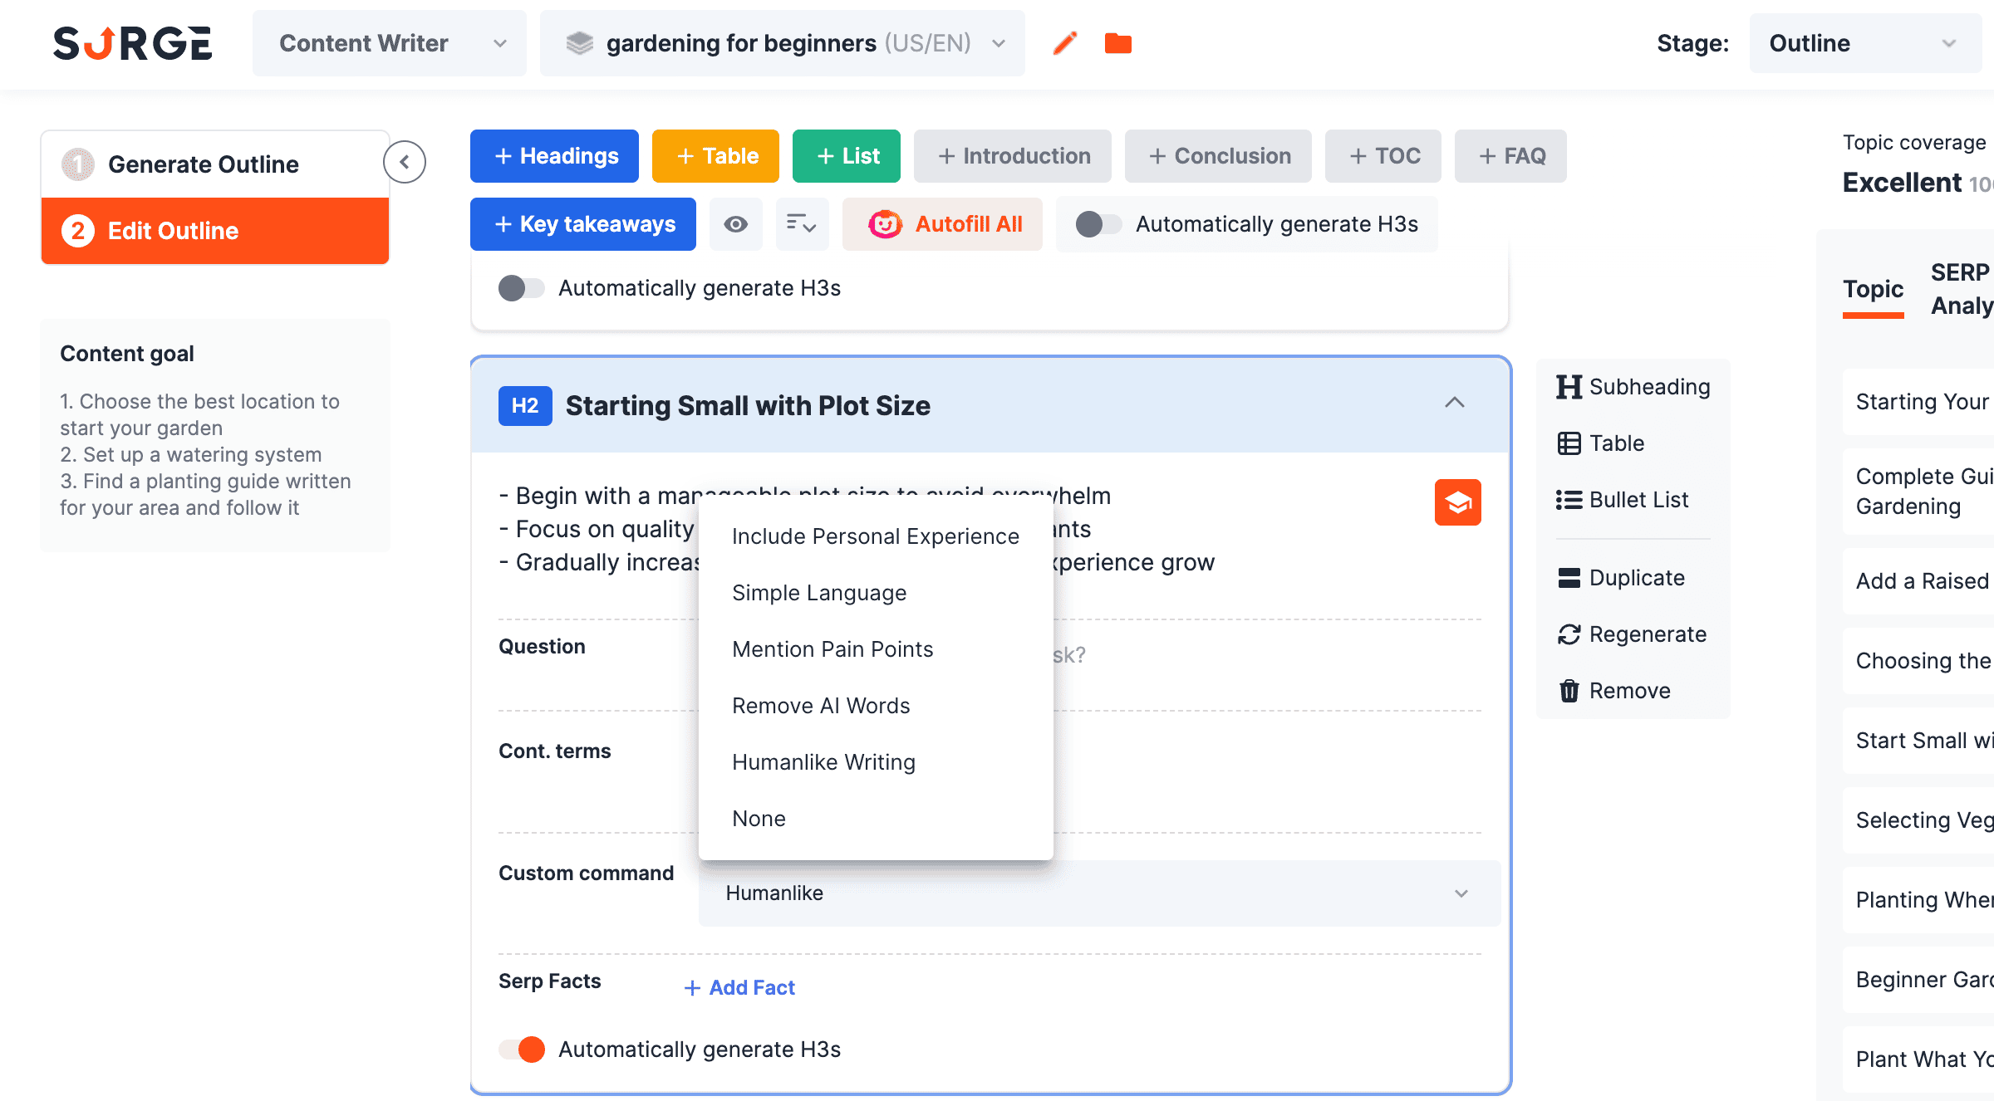Click the + Key takeaways button
The height and width of the screenshot is (1101, 1994).
583,224
